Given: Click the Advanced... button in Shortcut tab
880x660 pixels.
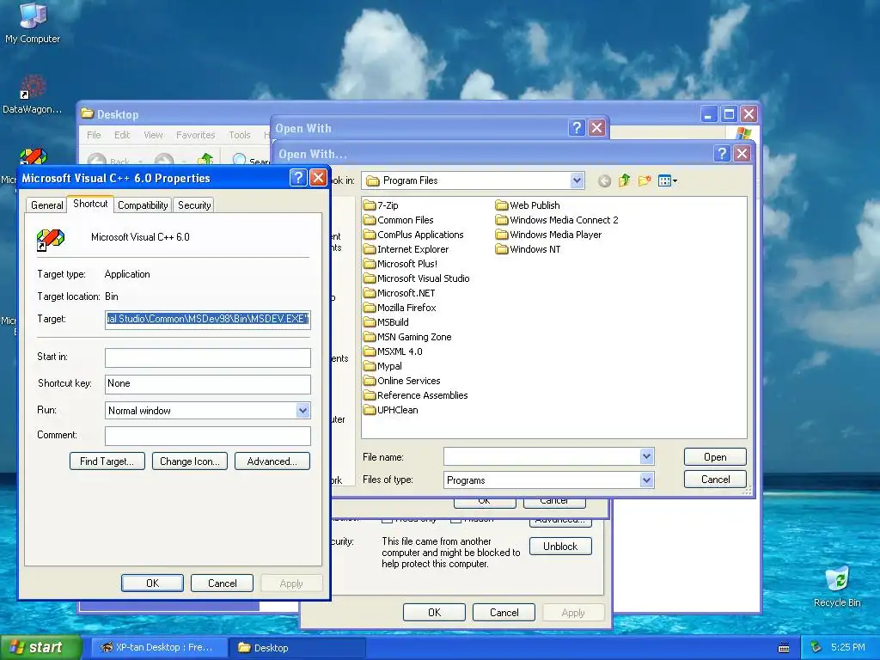Looking at the screenshot, I should tap(272, 461).
